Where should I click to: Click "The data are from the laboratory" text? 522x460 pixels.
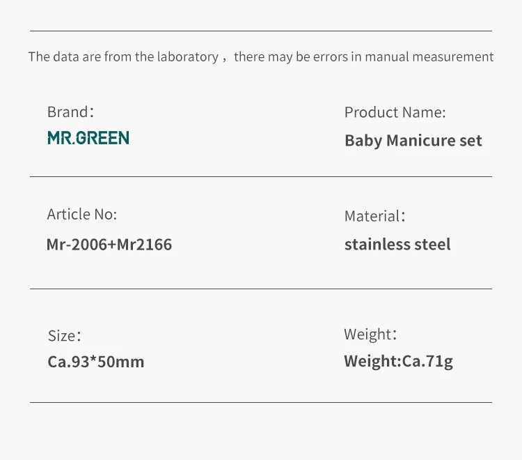pos(123,57)
